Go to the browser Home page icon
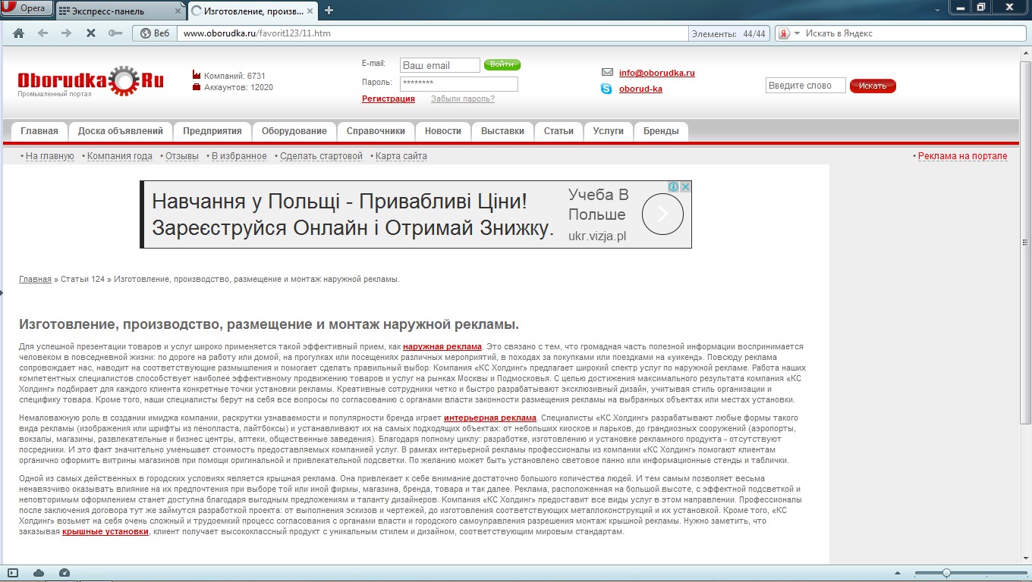This screenshot has height=582, width=1032. coord(18,33)
